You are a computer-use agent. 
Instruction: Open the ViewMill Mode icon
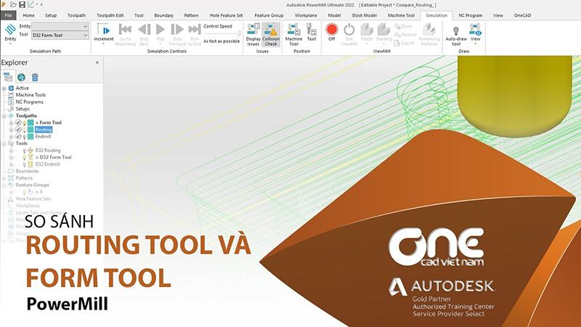point(367,29)
